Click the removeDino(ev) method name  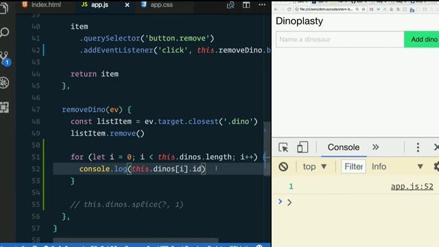coord(92,110)
